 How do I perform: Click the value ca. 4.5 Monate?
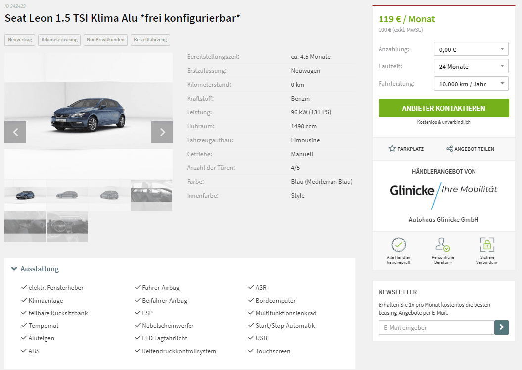pos(311,57)
